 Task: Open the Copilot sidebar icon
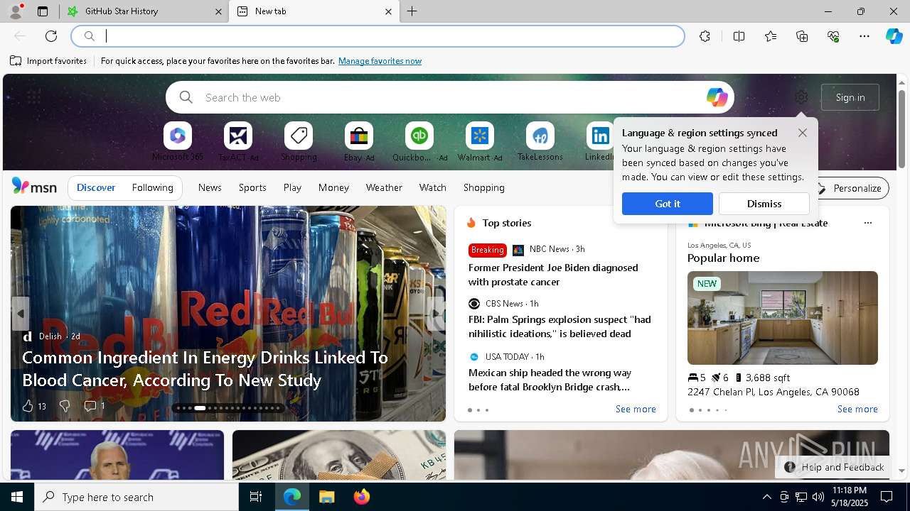(894, 36)
